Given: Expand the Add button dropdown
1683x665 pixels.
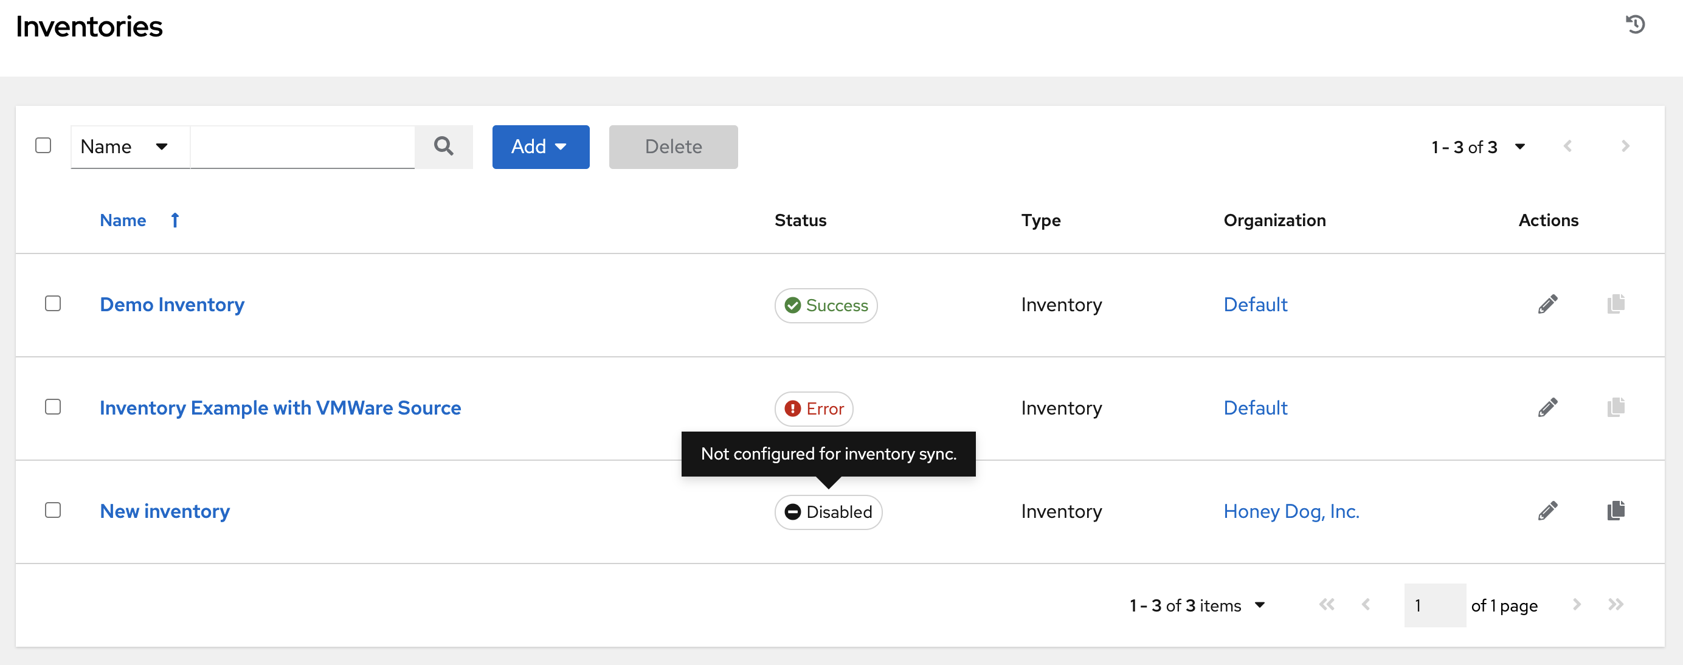Looking at the screenshot, I should (x=541, y=147).
